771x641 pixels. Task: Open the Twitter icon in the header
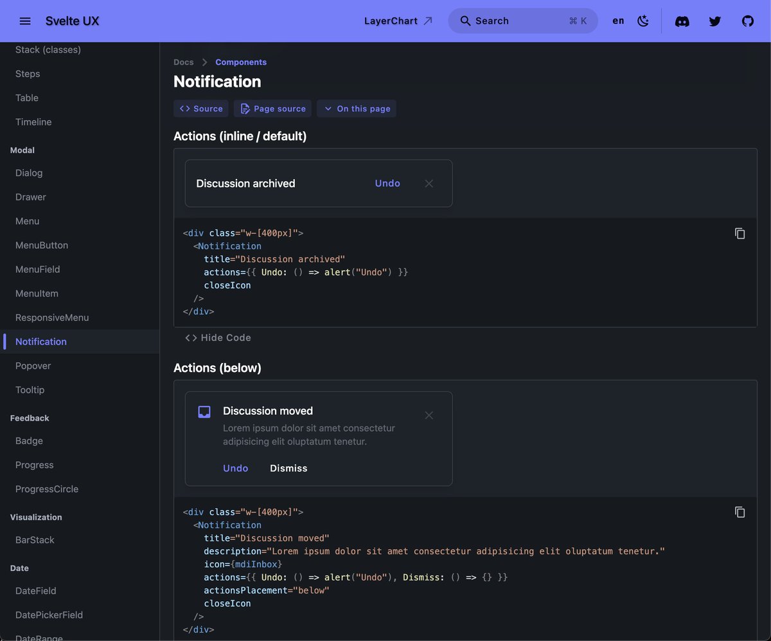point(714,21)
